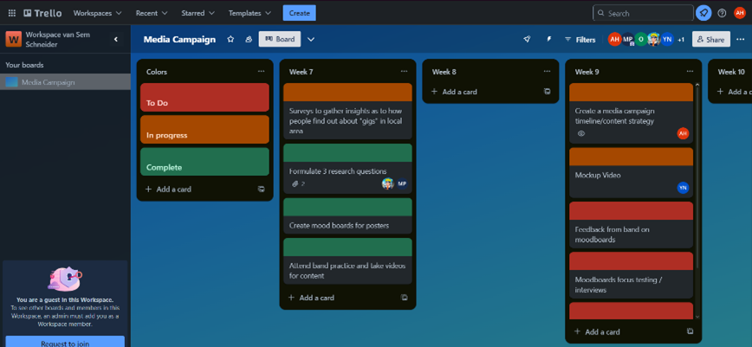The width and height of the screenshot is (752, 347).
Task: Open the Recent menu
Action: 151,13
